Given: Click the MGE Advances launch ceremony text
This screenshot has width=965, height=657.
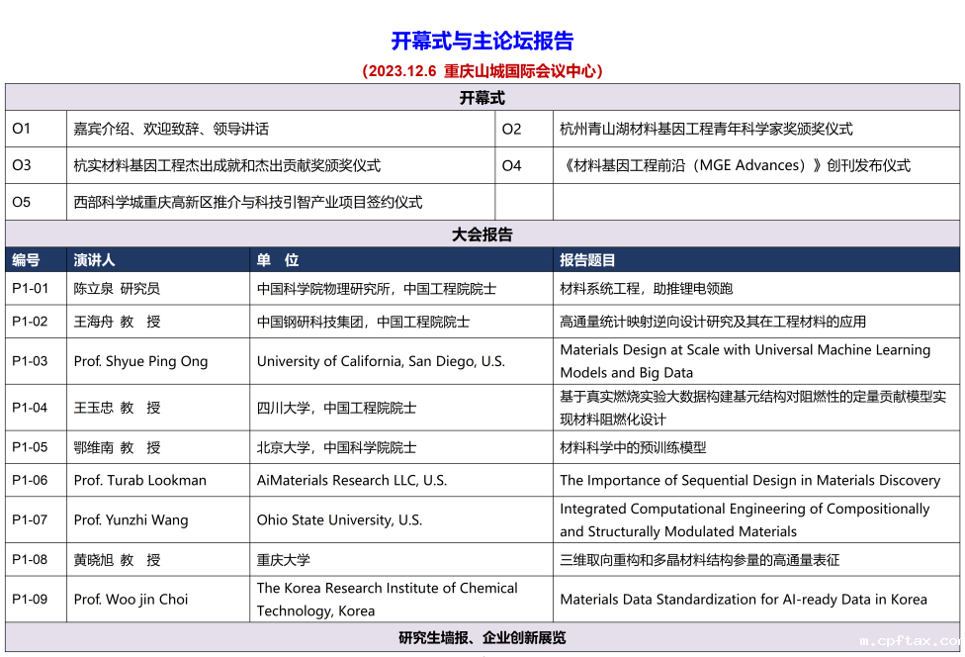Looking at the screenshot, I should tap(735, 166).
